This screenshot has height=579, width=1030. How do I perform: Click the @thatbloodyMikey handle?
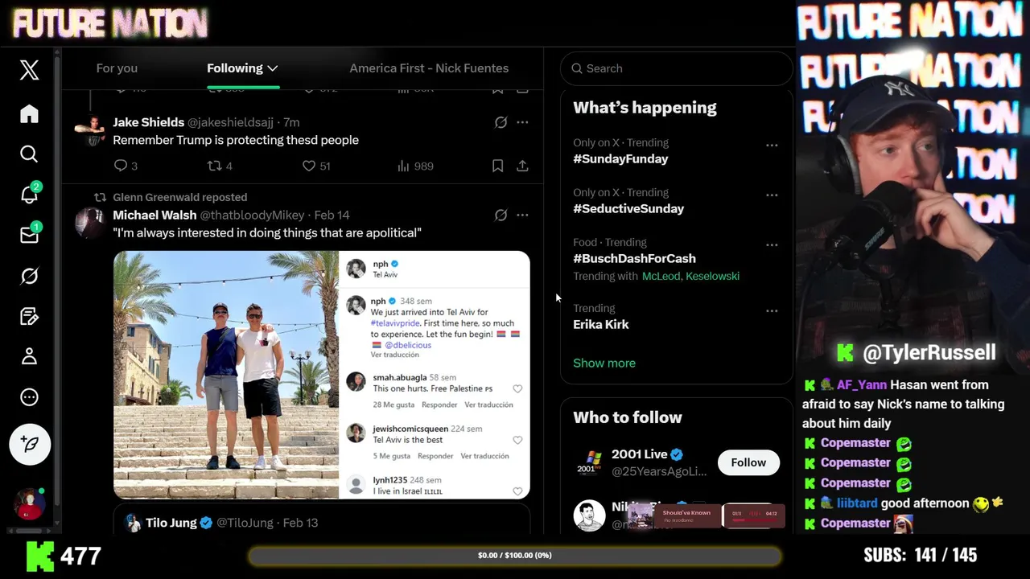click(x=252, y=215)
